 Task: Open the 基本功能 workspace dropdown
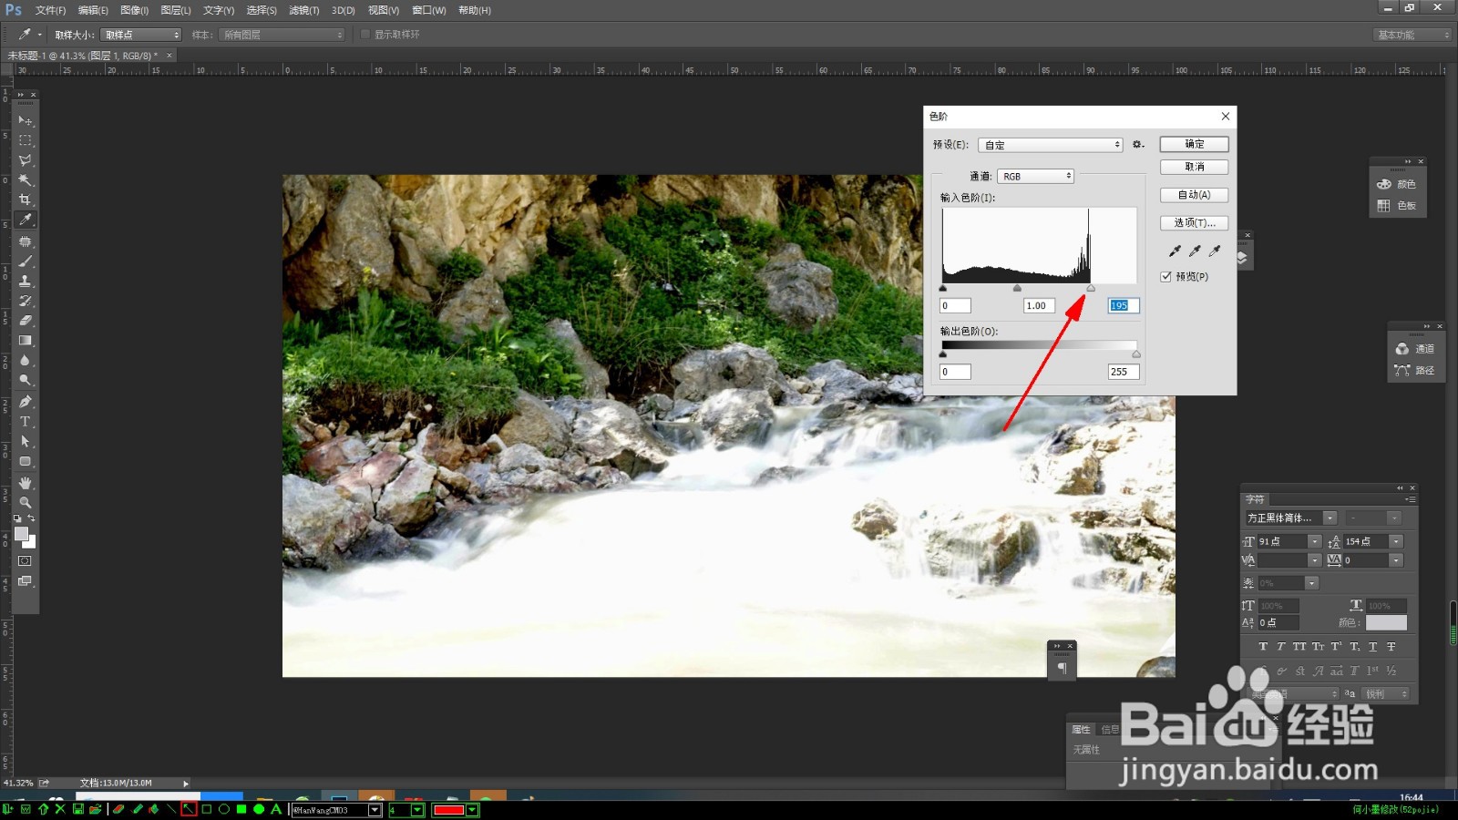tap(1412, 35)
